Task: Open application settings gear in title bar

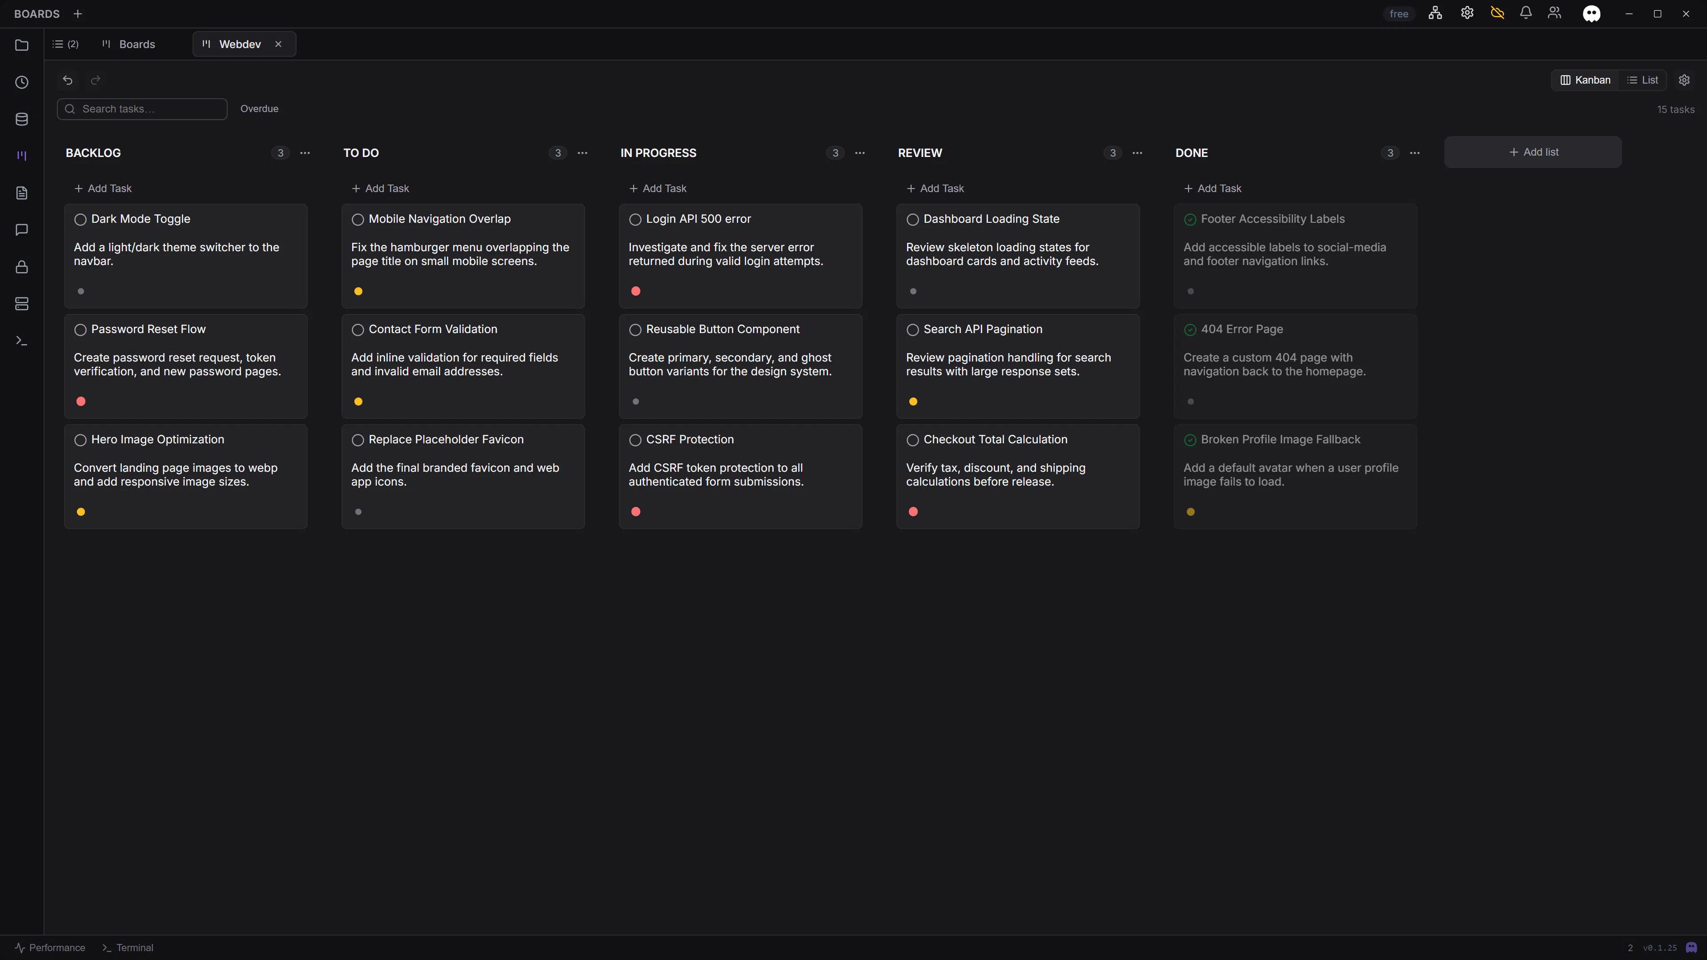Action: [1467, 13]
